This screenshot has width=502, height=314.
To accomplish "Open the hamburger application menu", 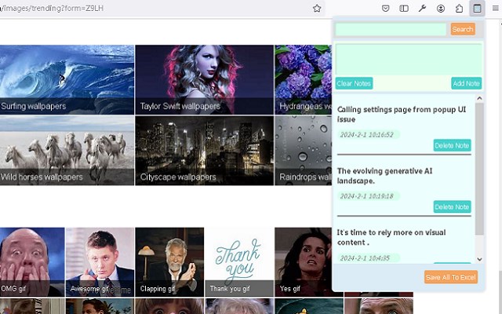I will (495, 9).
